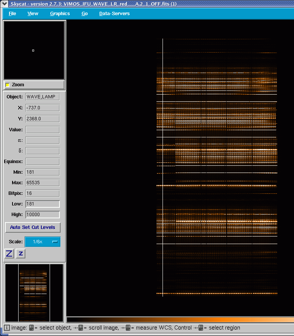Viewport: 294px width, 336px height.
Task: Click the High cut level field
Action: point(42,215)
